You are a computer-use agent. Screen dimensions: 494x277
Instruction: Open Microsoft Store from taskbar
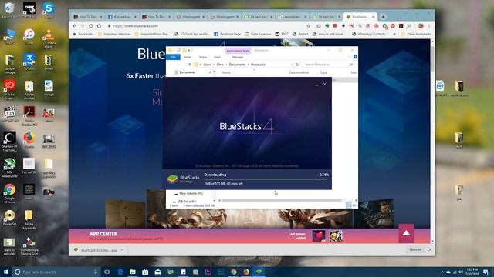tap(145, 272)
